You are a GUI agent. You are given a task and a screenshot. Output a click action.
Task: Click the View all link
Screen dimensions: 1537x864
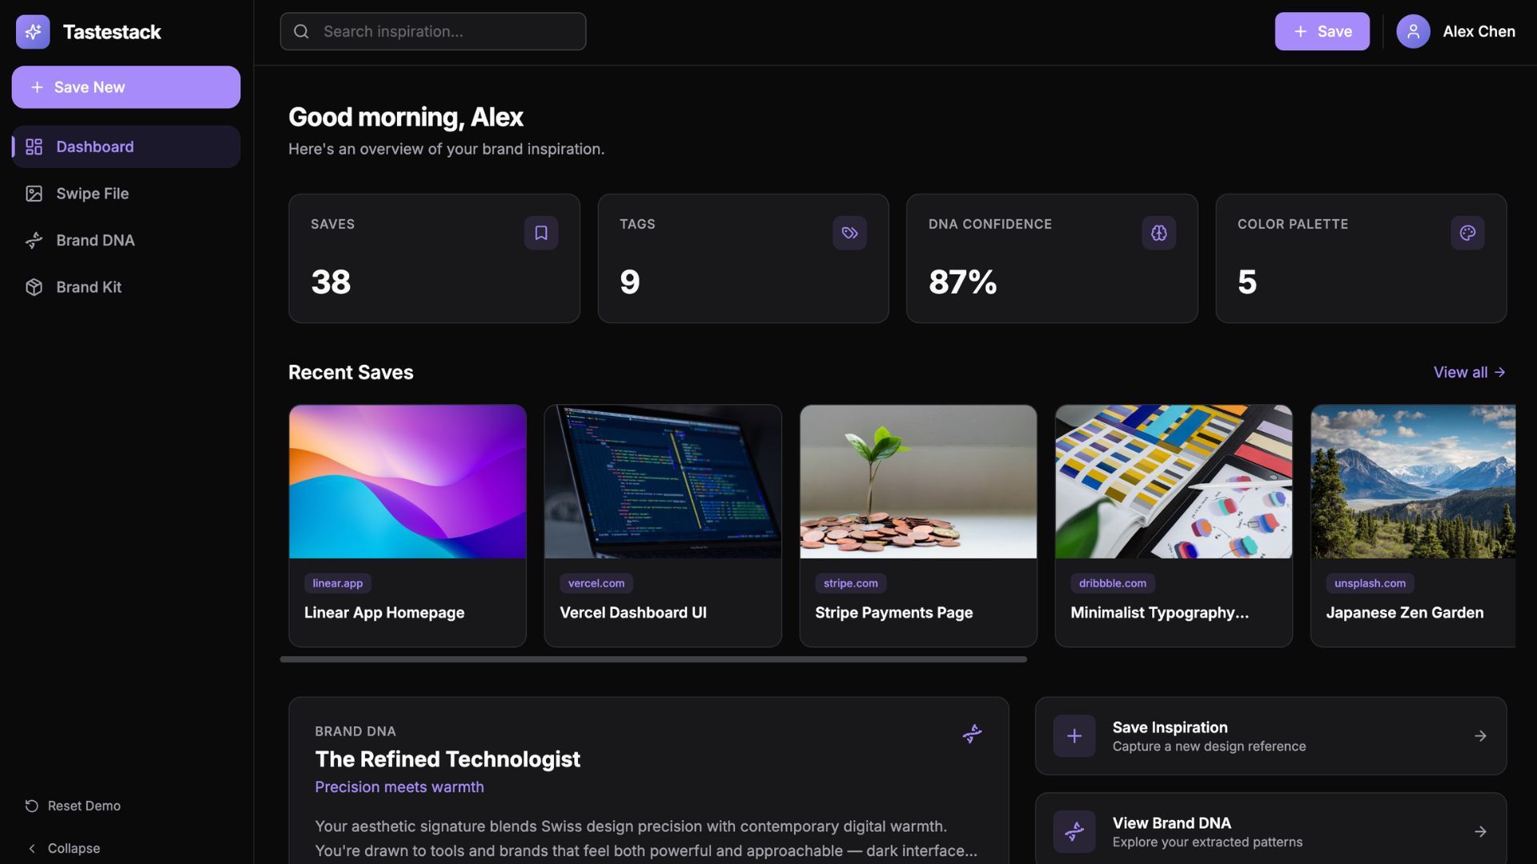pos(1469,372)
